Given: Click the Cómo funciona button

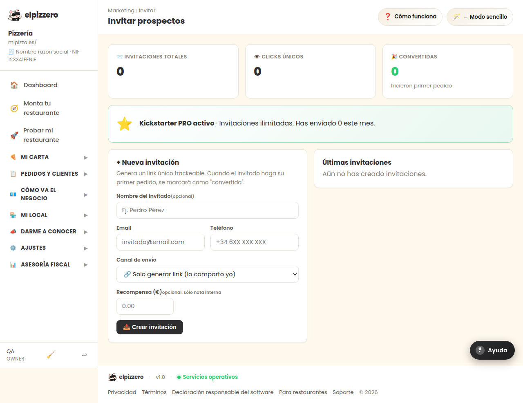Looking at the screenshot, I should (x=410, y=17).
